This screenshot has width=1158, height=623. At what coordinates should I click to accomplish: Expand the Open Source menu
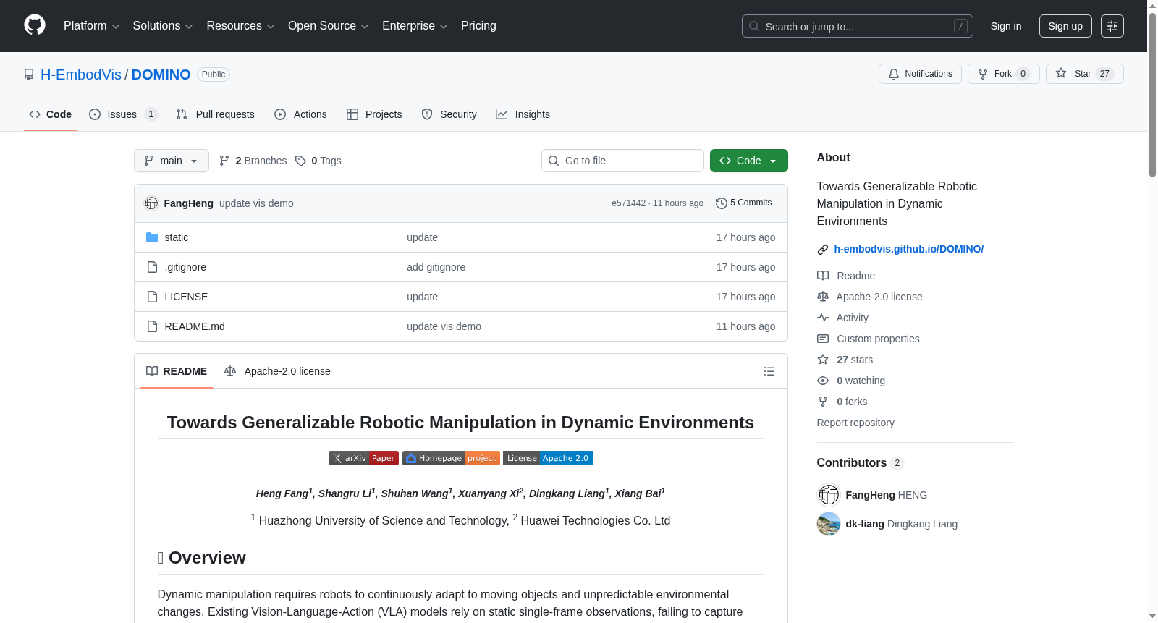click(329, 26)
